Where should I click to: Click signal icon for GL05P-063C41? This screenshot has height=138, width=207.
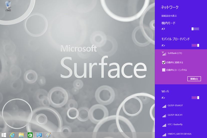point(164,116)
